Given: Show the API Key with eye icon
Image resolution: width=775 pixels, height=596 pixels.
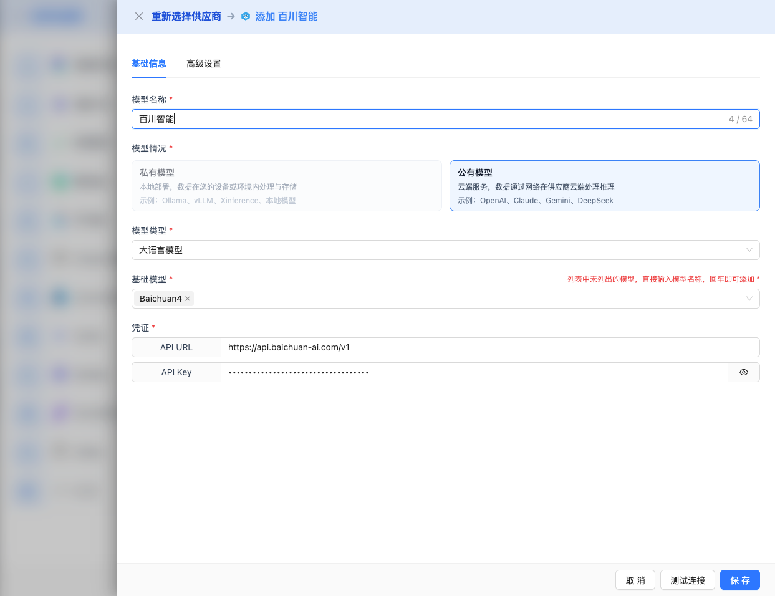Looking at the screenshot, I should point(743,372).
